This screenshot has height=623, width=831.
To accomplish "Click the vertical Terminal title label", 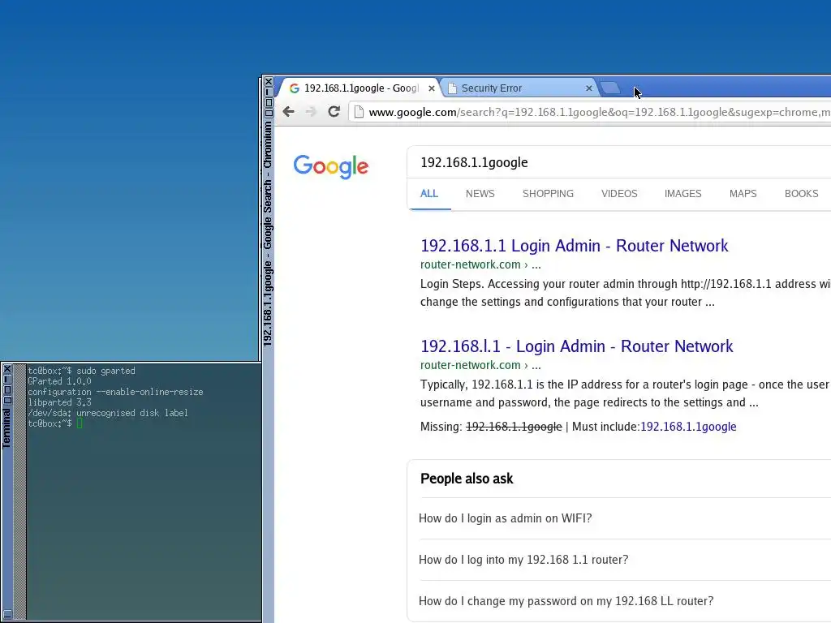I will (6, 428).
